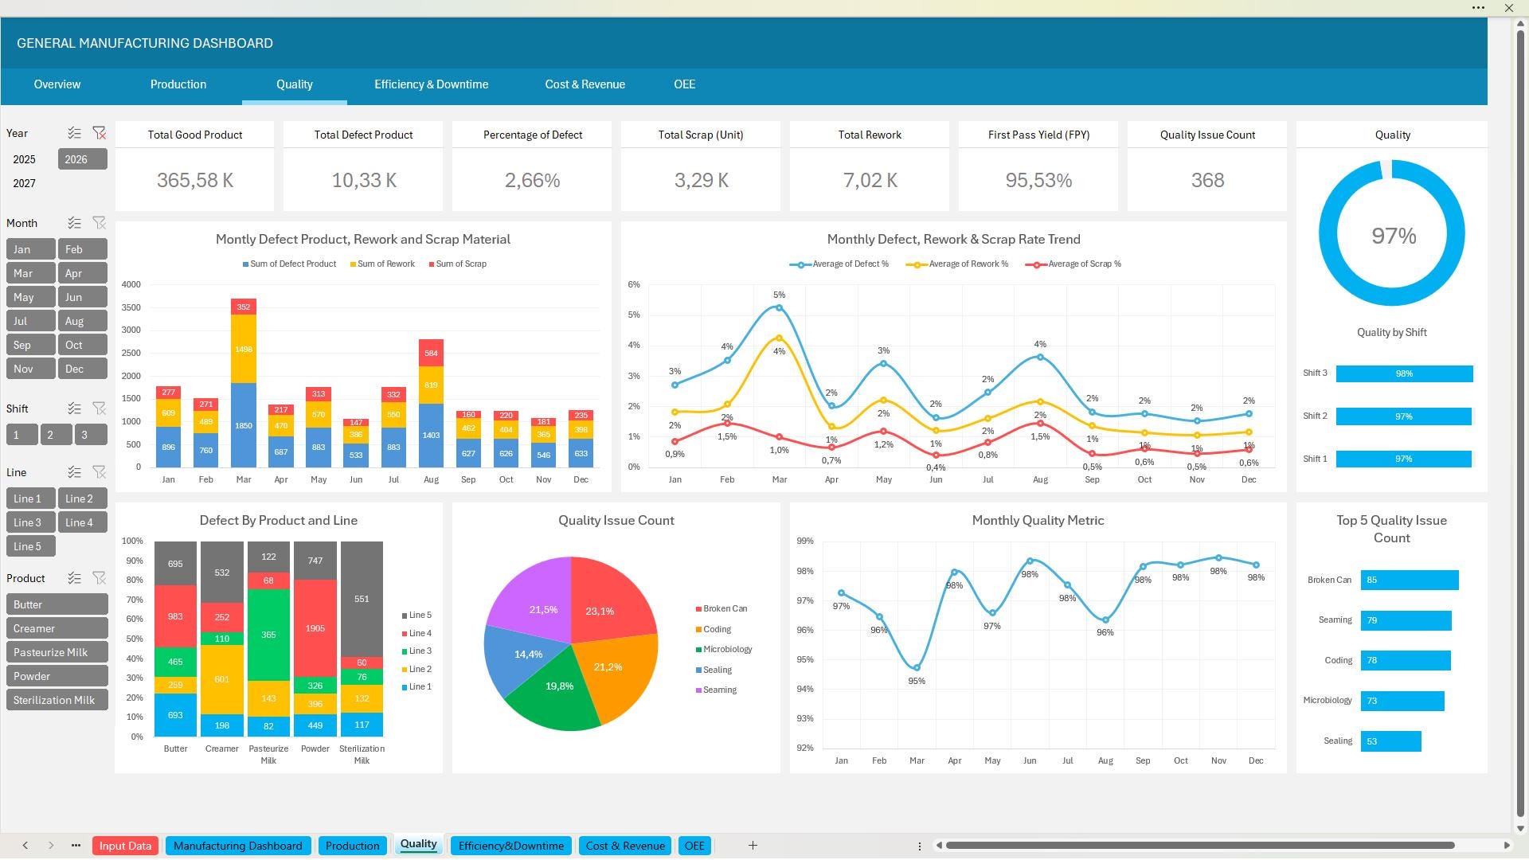Filter by month Mar
This screenshot has height=860, width=1529.
(30, 273)
